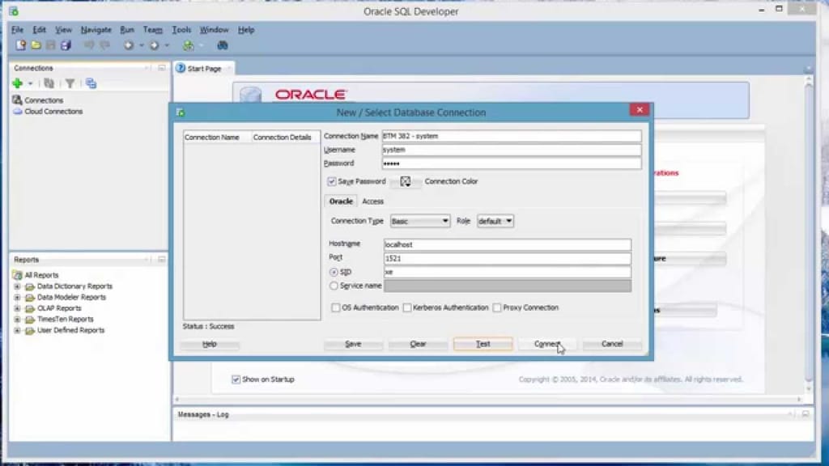Open the Role dropdown showing default
The image size is (829, 466).
pos(495,220)
